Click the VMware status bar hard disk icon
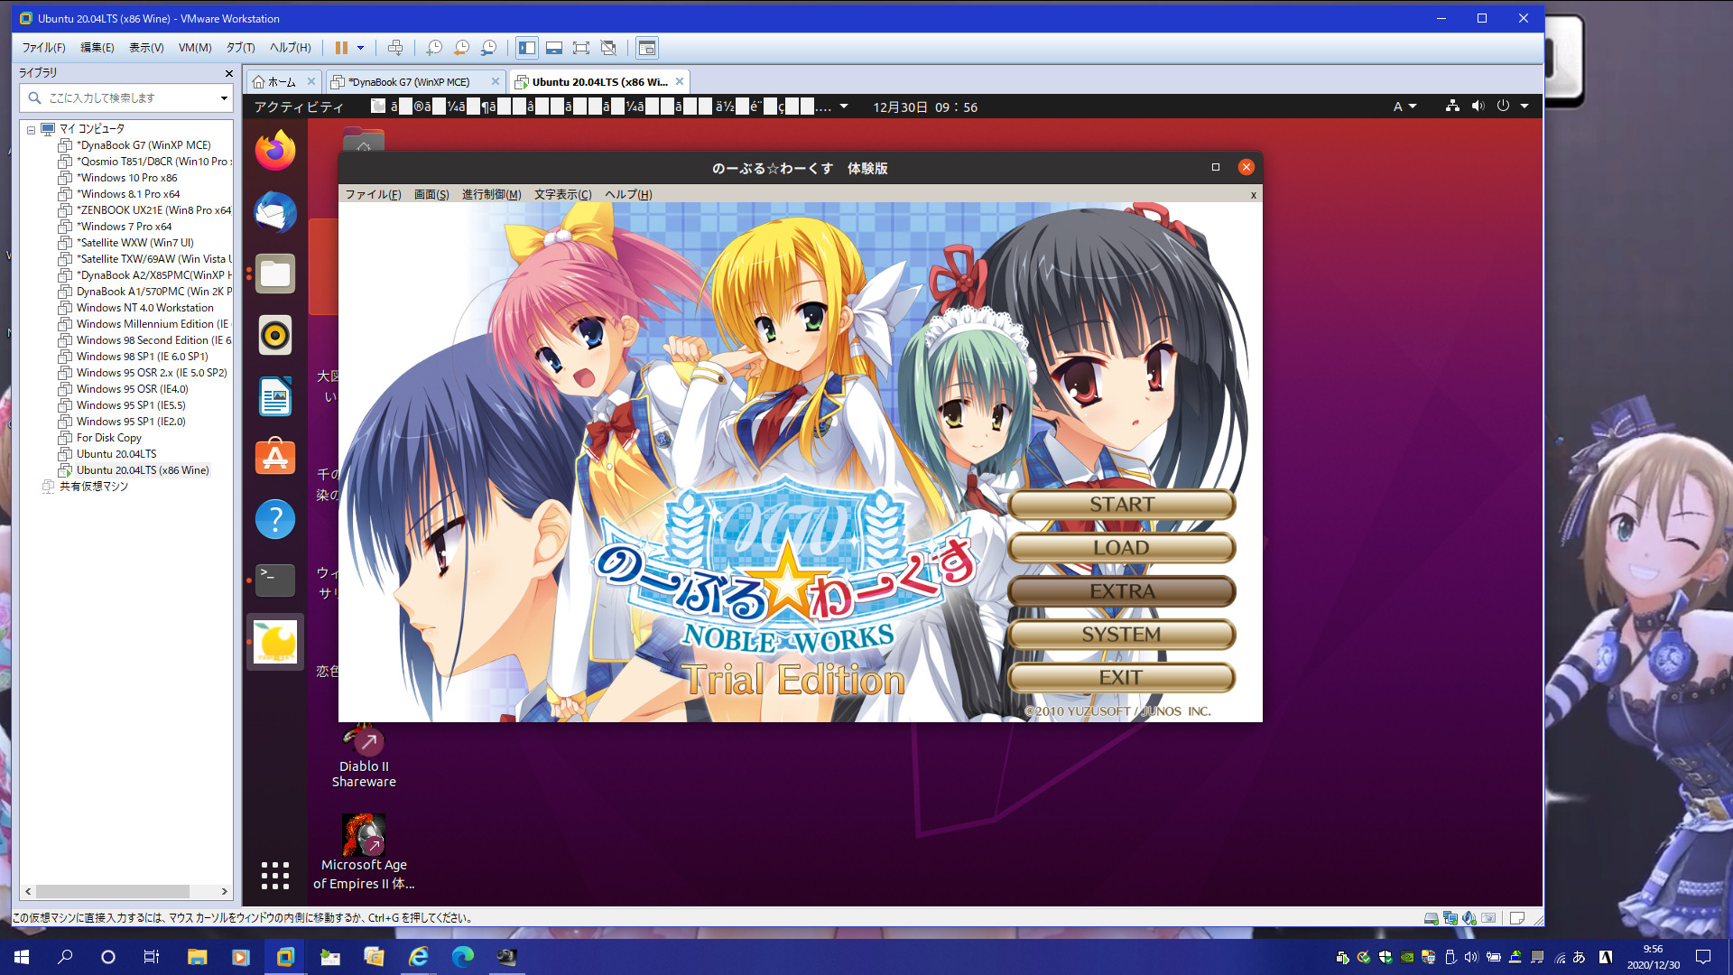Viewport: 1733px width, 975px height. click(x=1431, y=918)
